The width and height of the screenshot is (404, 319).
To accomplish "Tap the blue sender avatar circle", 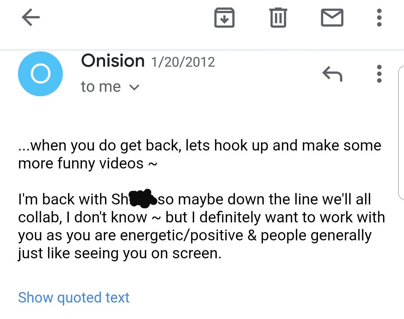I will [x=40, y=74].
